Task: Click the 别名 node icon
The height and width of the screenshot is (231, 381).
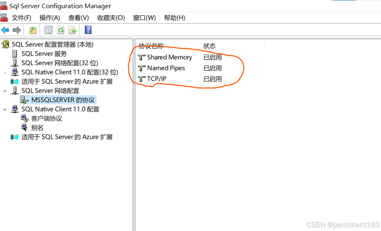Action: tap(24, 127)
